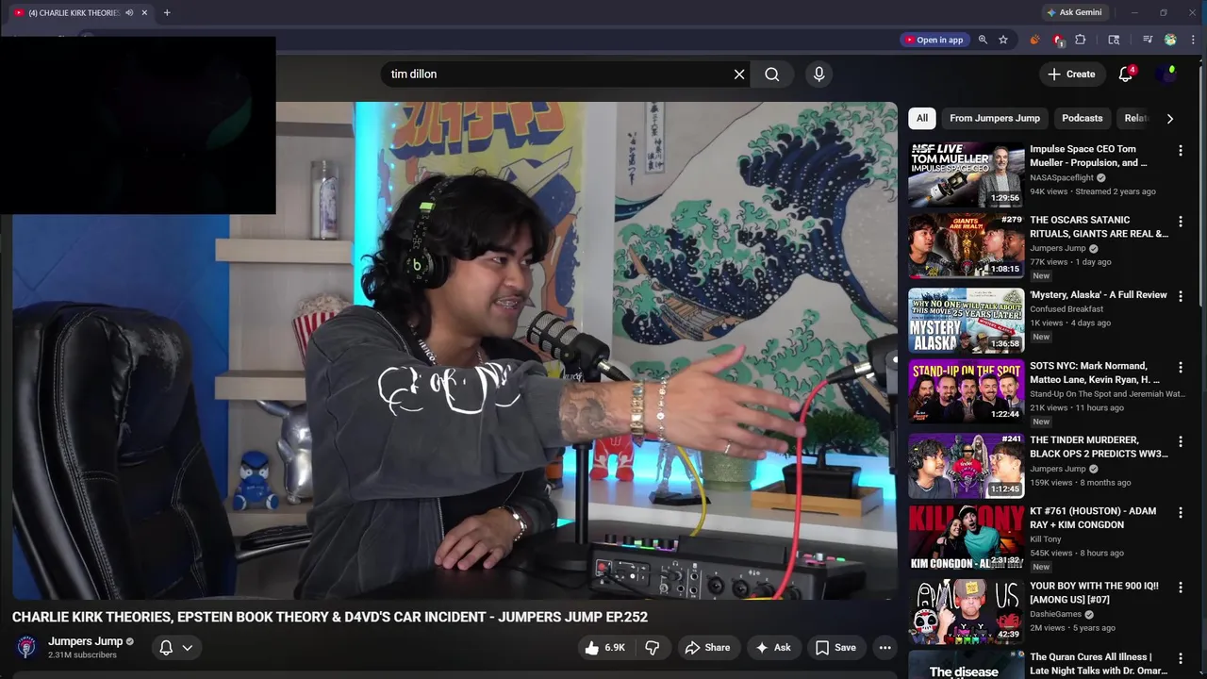Viewport: 1207px width, 679px height.
Task: Open options for Impulse Space CEO video
Action: coord(1180,150)
